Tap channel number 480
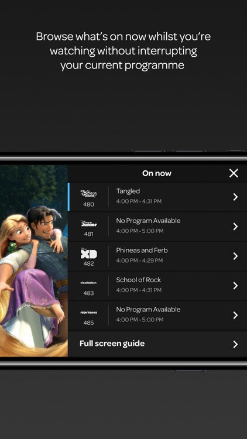This screenshot has width=247, height=439. coord(88,204)
